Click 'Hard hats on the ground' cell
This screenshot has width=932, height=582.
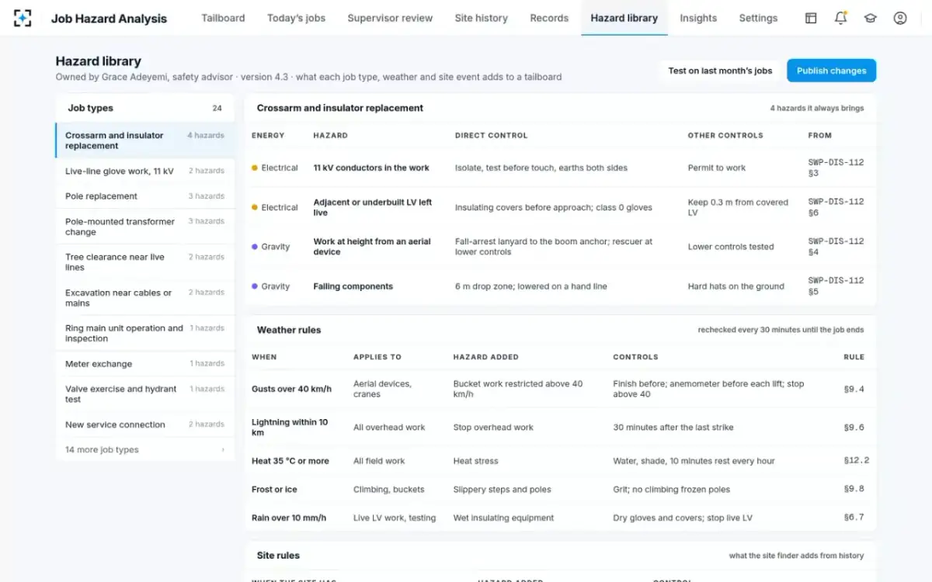(x=736, y=286)
